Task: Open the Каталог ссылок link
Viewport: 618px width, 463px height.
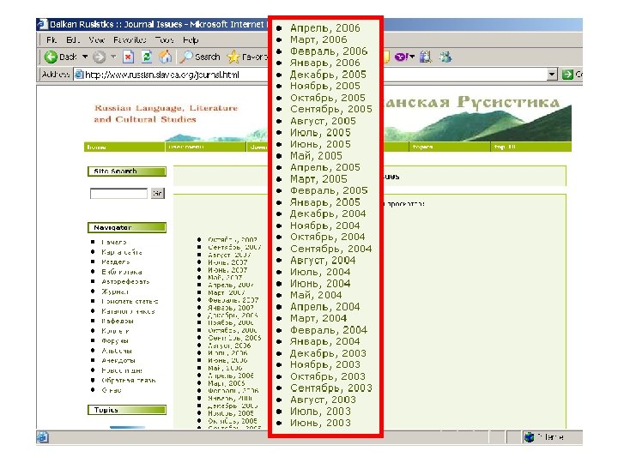Action: coord(128,311)
